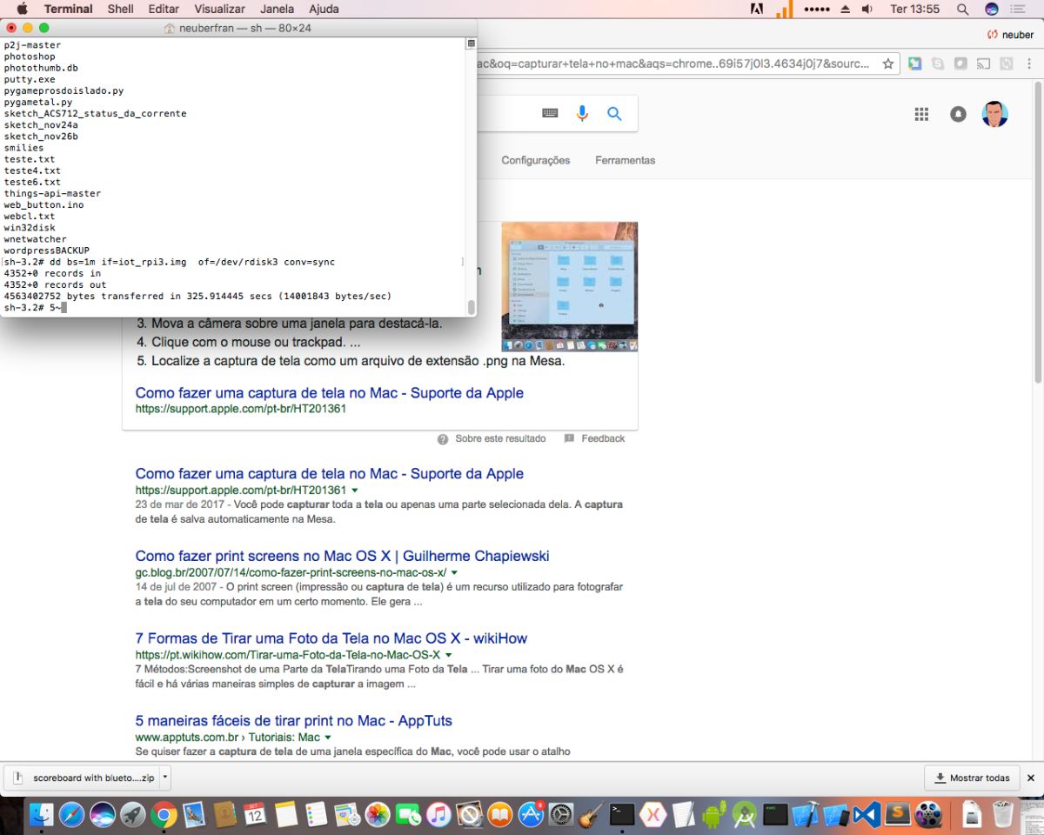Viewport: 1044px width, 835px height.
Task: Click the keyboard icon in the Google search box
Action: point(550,113)
